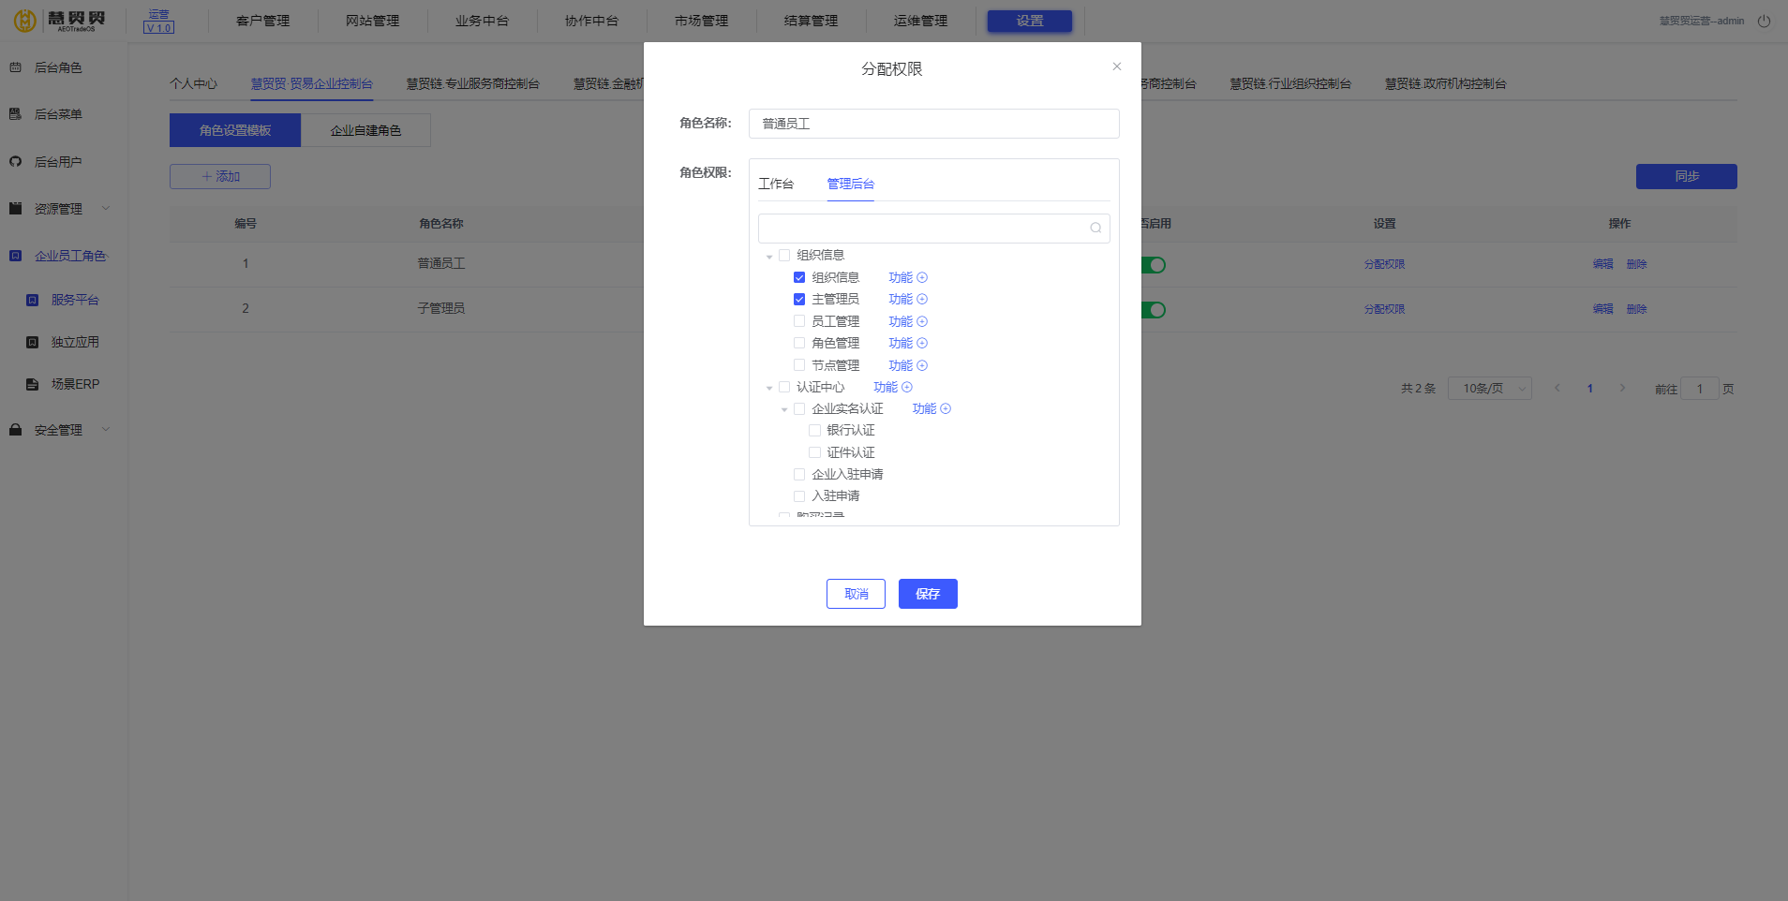Go to next page arrow
The image size is (1788, 901).
pyautogui.click(x=1622, y=388)
